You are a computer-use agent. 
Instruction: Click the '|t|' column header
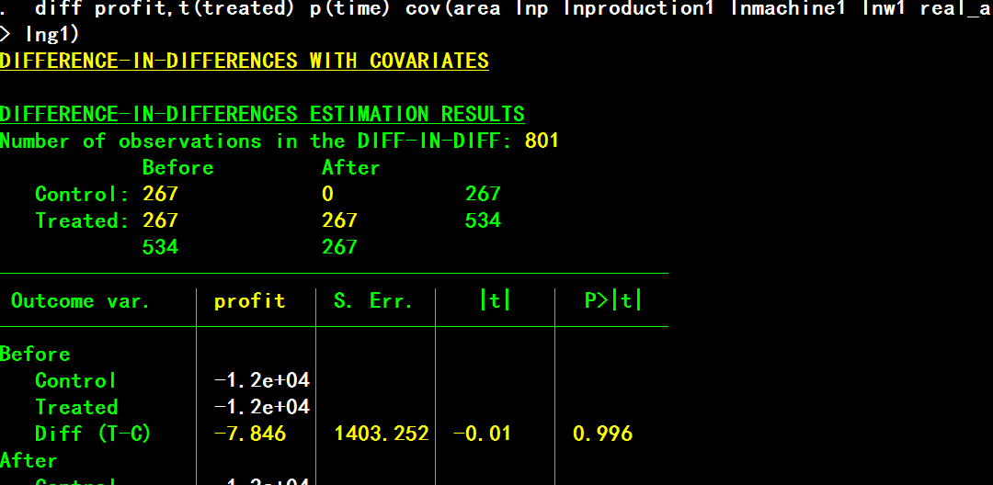click(495, 301)
